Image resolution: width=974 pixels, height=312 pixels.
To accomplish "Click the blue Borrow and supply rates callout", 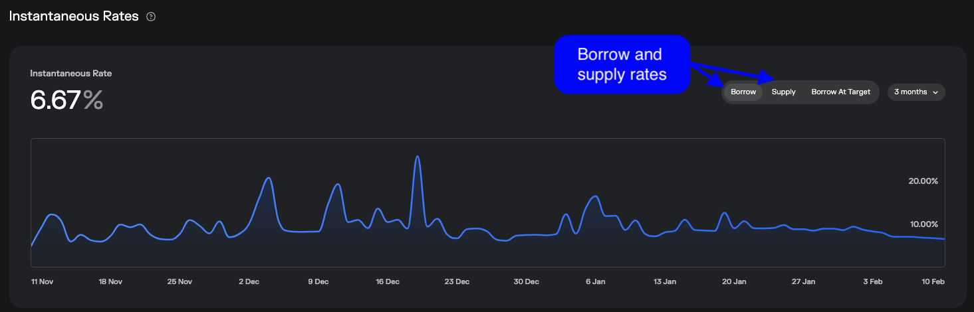I will [622, 64].
